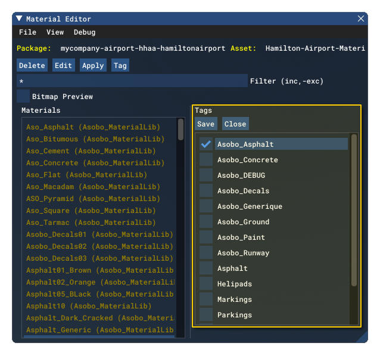This screenshot has height=355, width=380.
Task: Click the Delete button
Action: pos(32,66)
